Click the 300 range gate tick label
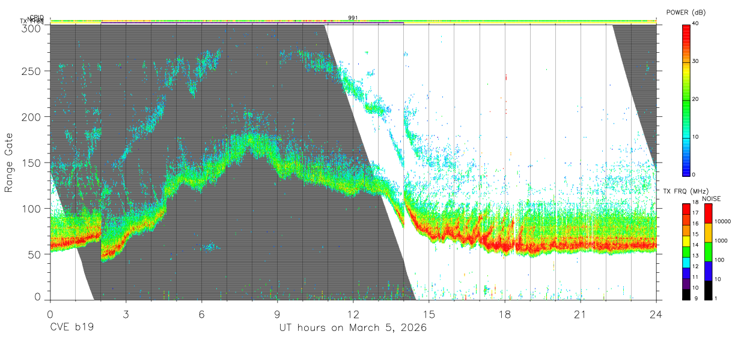The image size is (738, 340). 31,28
